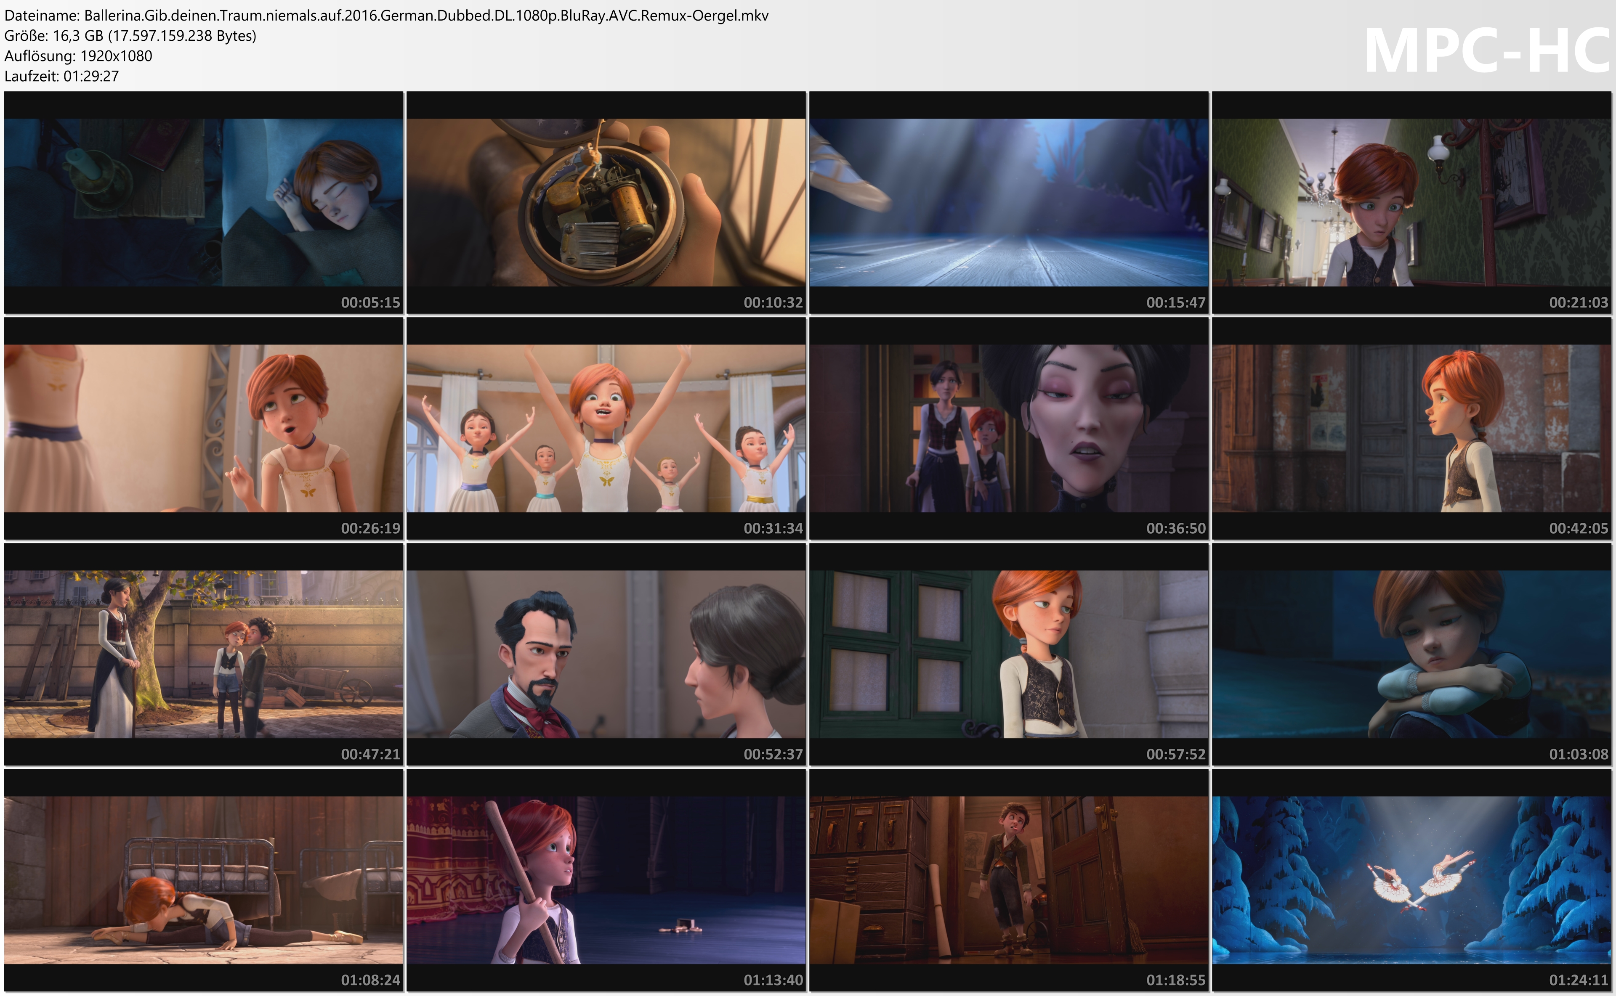Viewport: 1616px width, 996px height.
Task: Click the Dateiname text line
Action: point(386,15)
